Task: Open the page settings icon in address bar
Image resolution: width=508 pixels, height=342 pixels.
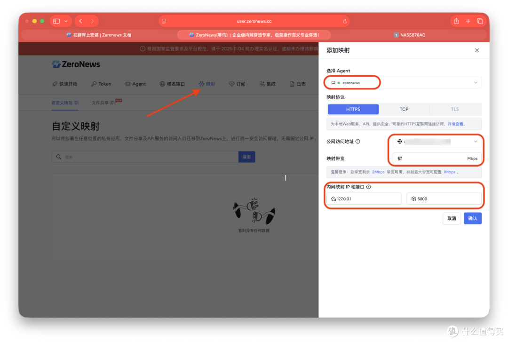Action: click(x=164, y=21)
